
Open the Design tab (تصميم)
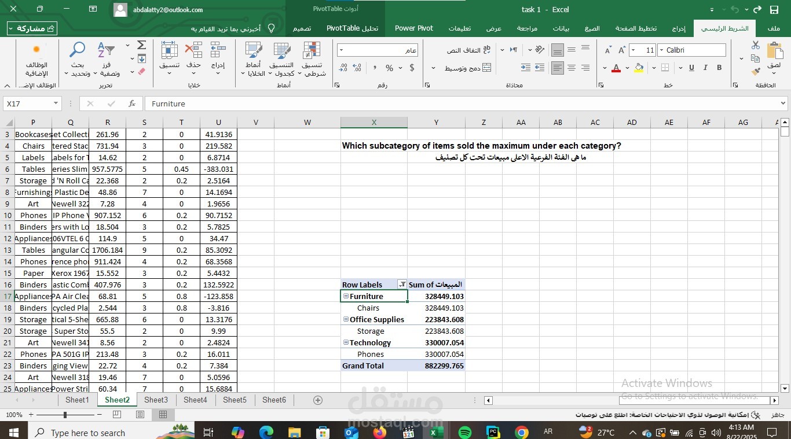click(x=302, y=28)
